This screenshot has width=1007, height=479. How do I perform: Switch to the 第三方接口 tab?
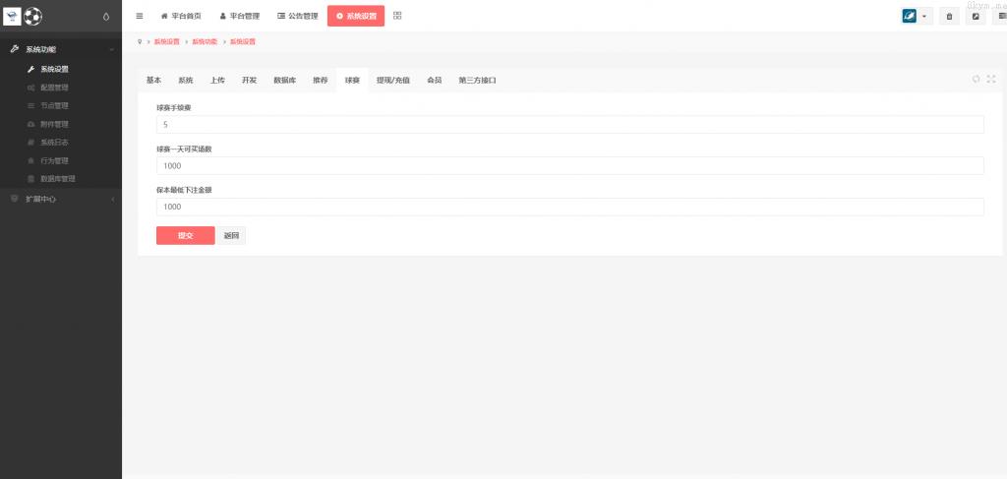click(477, 81)
